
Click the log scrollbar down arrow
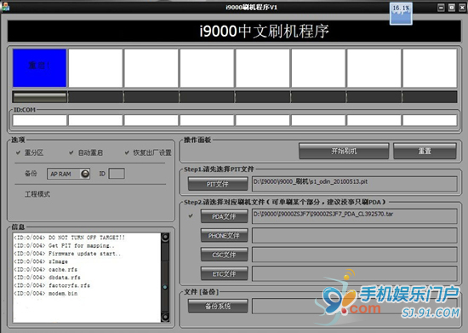tap(165, 317)
